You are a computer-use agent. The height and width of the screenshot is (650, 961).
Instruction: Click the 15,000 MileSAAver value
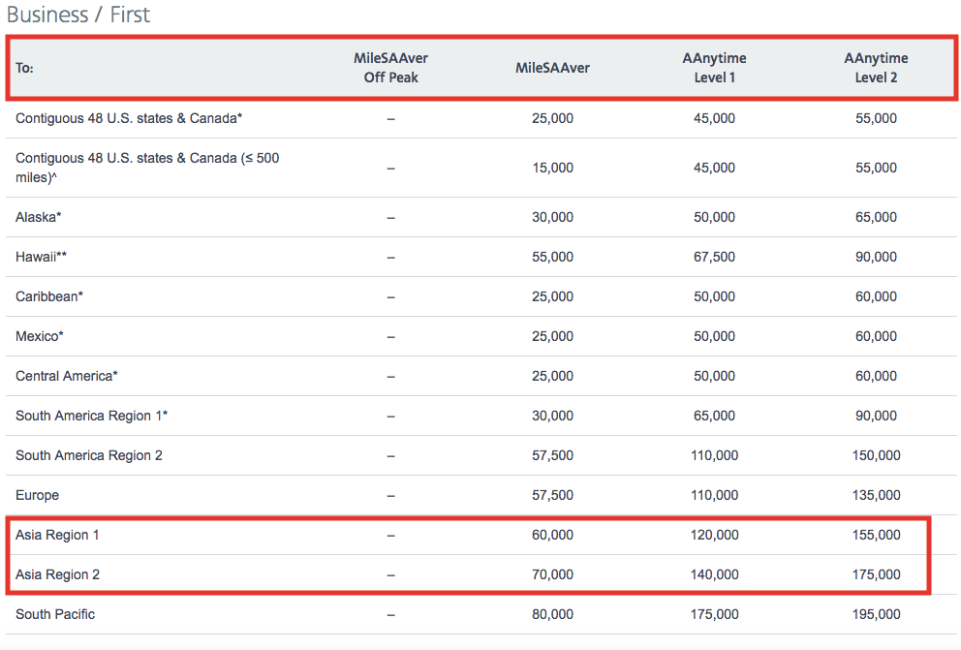click(553, 168)
